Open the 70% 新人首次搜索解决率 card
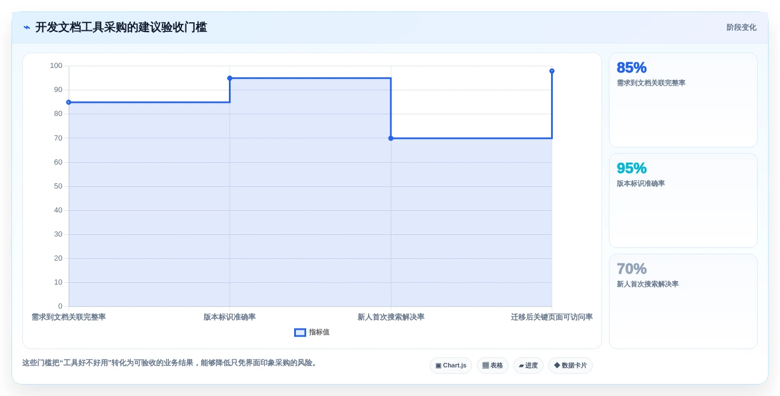 [683, 301]
